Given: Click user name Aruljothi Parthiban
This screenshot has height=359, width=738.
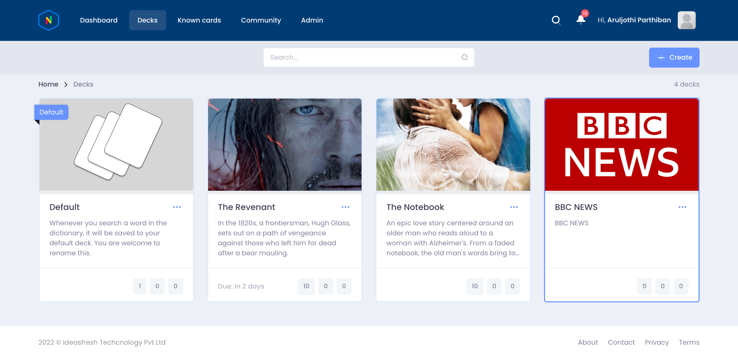Looking at the screenshot, I should tap(639, 20).
